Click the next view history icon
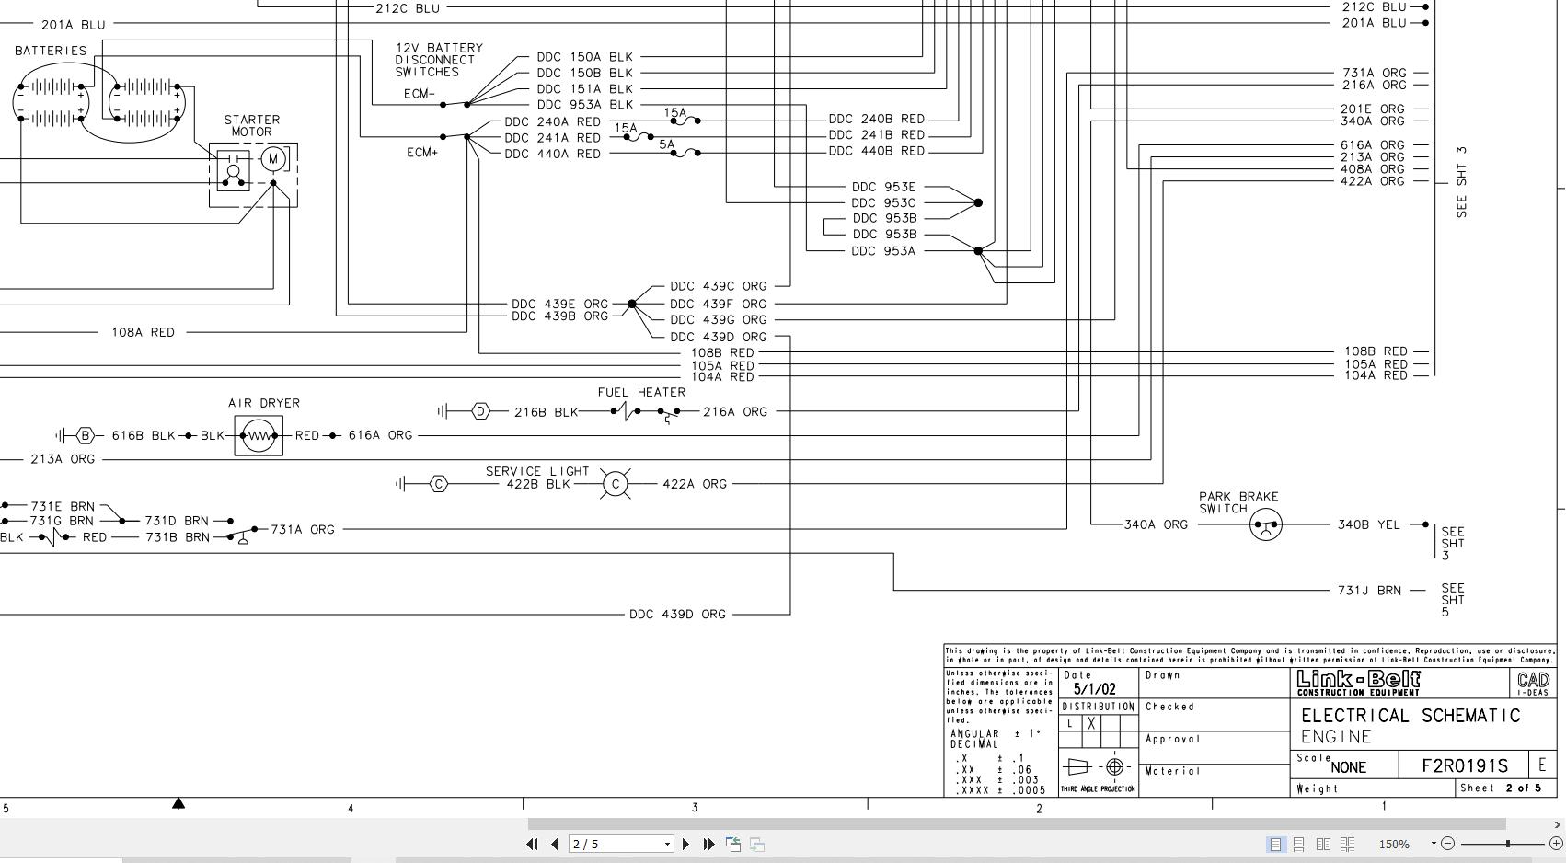The height and width of the screenshot is (863, 1566). [x=756, y=844]
